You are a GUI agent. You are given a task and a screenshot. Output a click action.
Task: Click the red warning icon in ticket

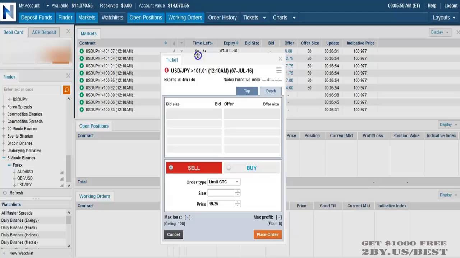click(x=166, y=71)
